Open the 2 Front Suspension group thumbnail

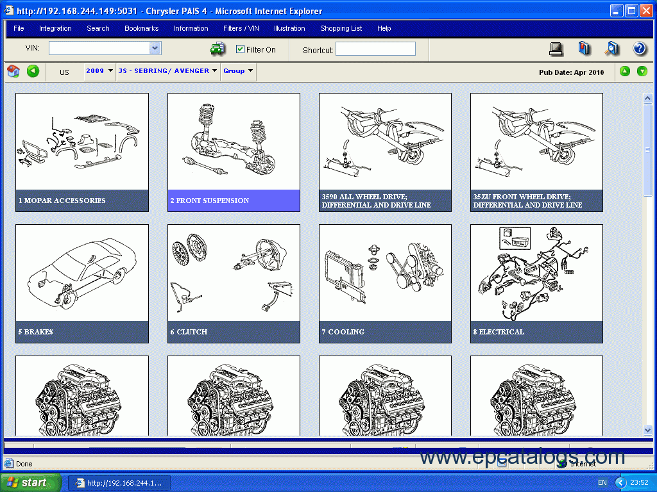click(234, 152)
